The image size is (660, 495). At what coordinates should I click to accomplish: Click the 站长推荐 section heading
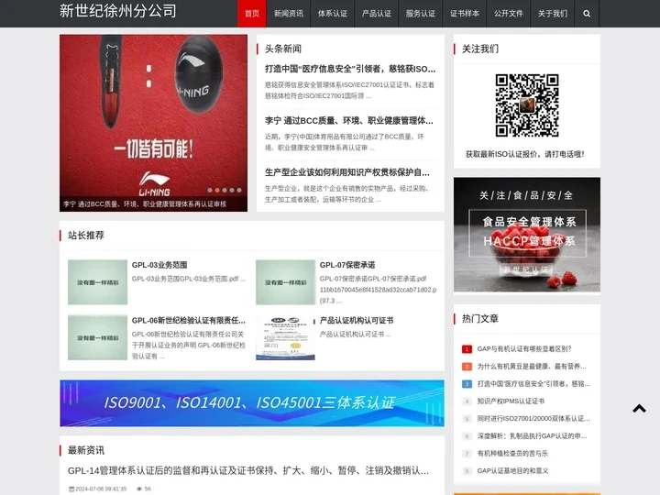pos(86,236)
